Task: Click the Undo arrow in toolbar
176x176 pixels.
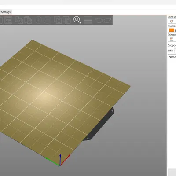Action: (99, 20)
